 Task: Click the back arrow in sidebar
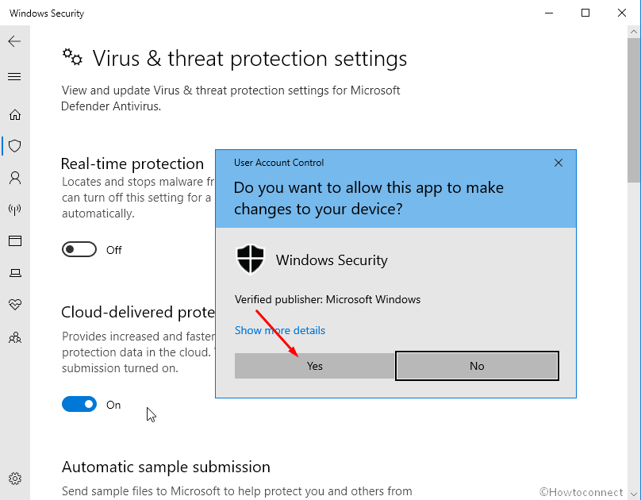(x=14, y=41)
